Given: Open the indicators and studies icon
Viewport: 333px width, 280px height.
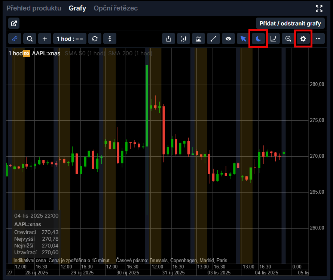Looking at the screenshot, I should (198, 39).
